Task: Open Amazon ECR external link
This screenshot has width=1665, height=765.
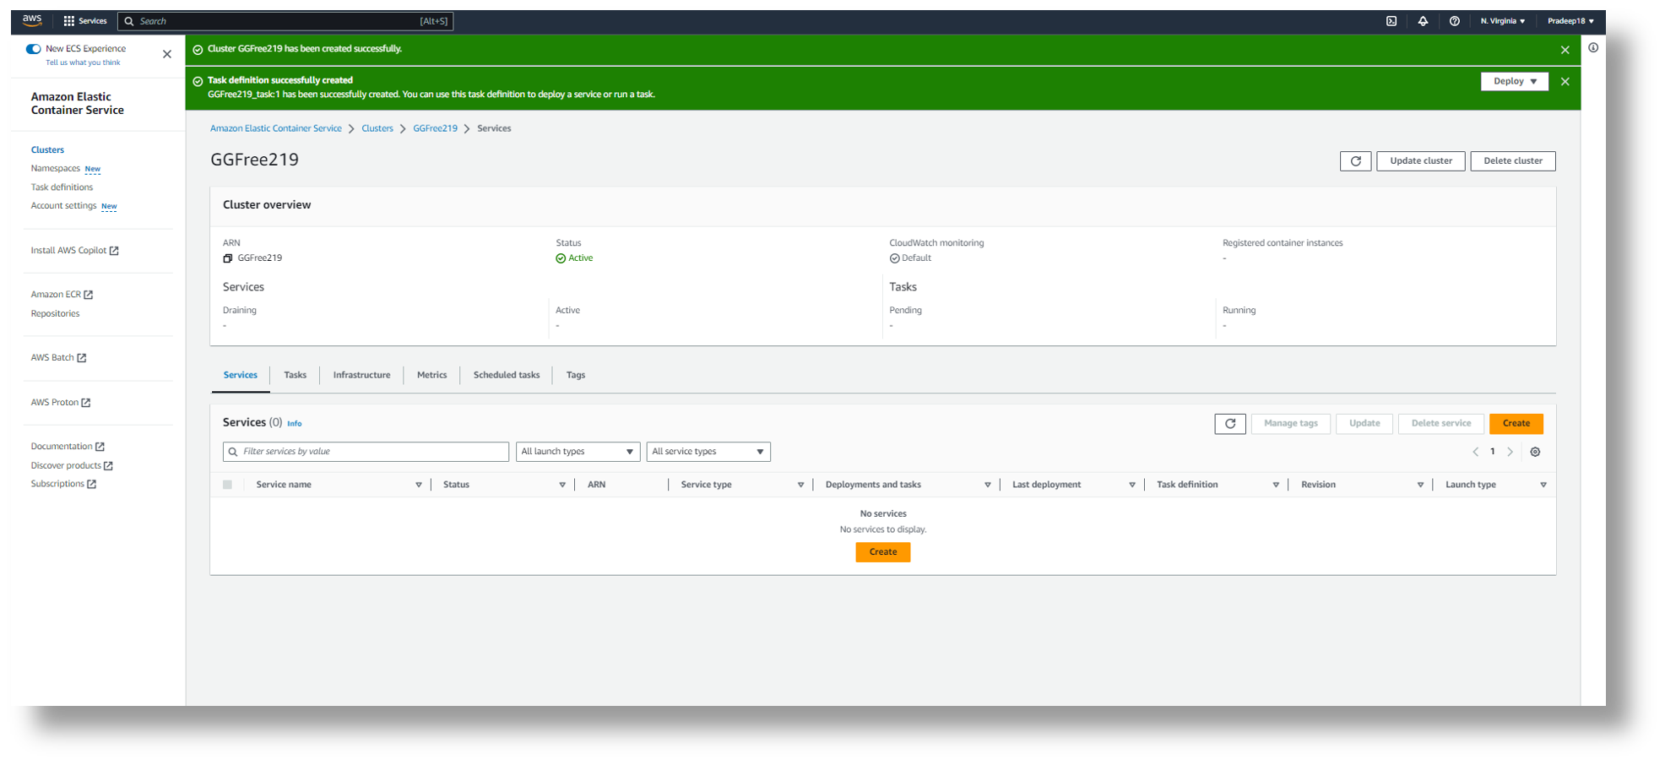Action: [x=62, y=295]
